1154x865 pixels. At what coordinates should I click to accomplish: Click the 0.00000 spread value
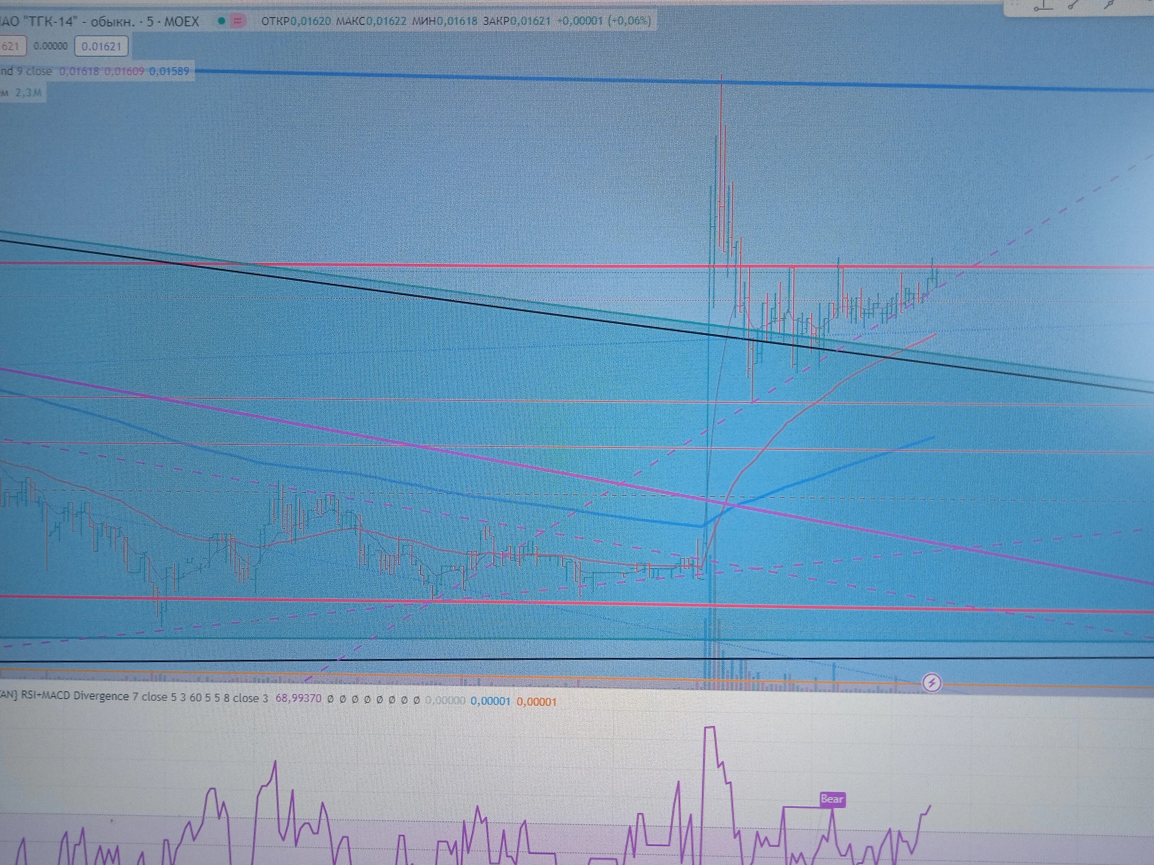(51, 46)
